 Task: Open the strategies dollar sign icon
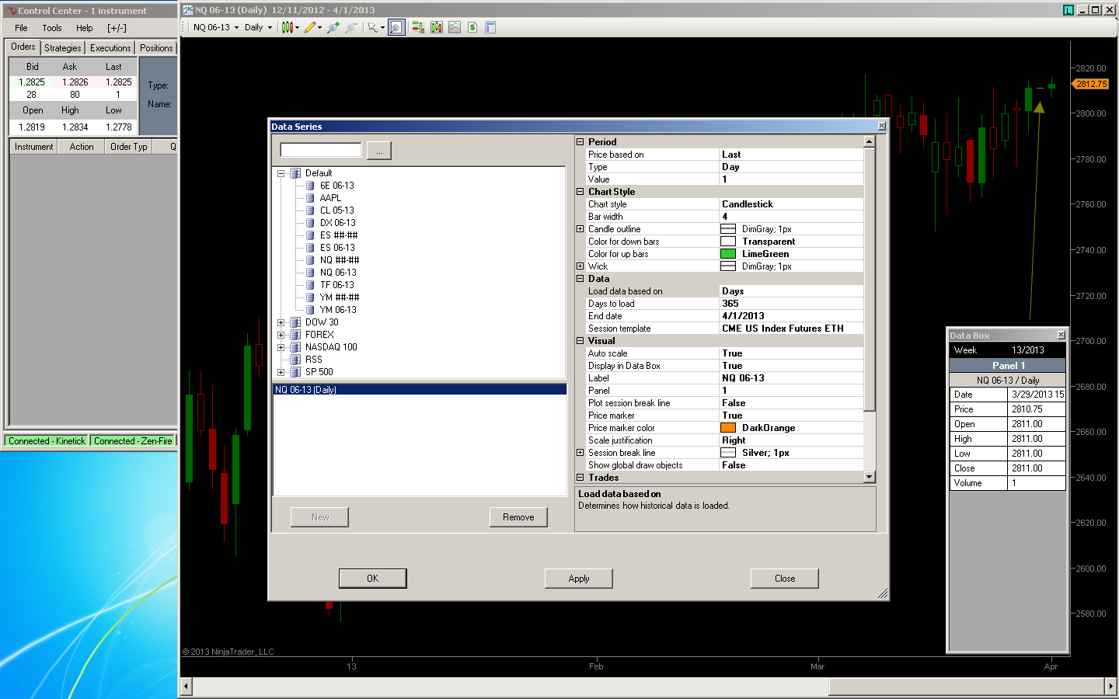(472, 27)
